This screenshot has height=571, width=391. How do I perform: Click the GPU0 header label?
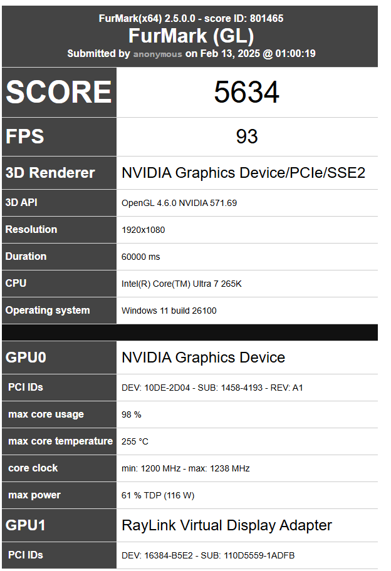click(x=26, y=358)
